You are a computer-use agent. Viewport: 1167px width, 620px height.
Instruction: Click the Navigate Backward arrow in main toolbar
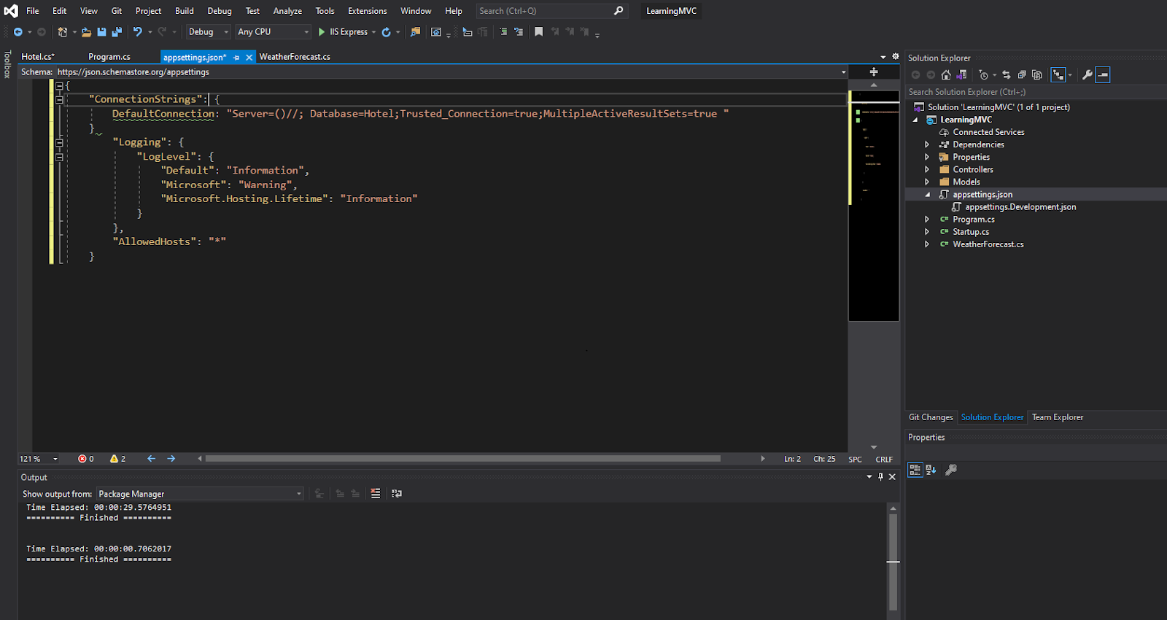(18, 32)
